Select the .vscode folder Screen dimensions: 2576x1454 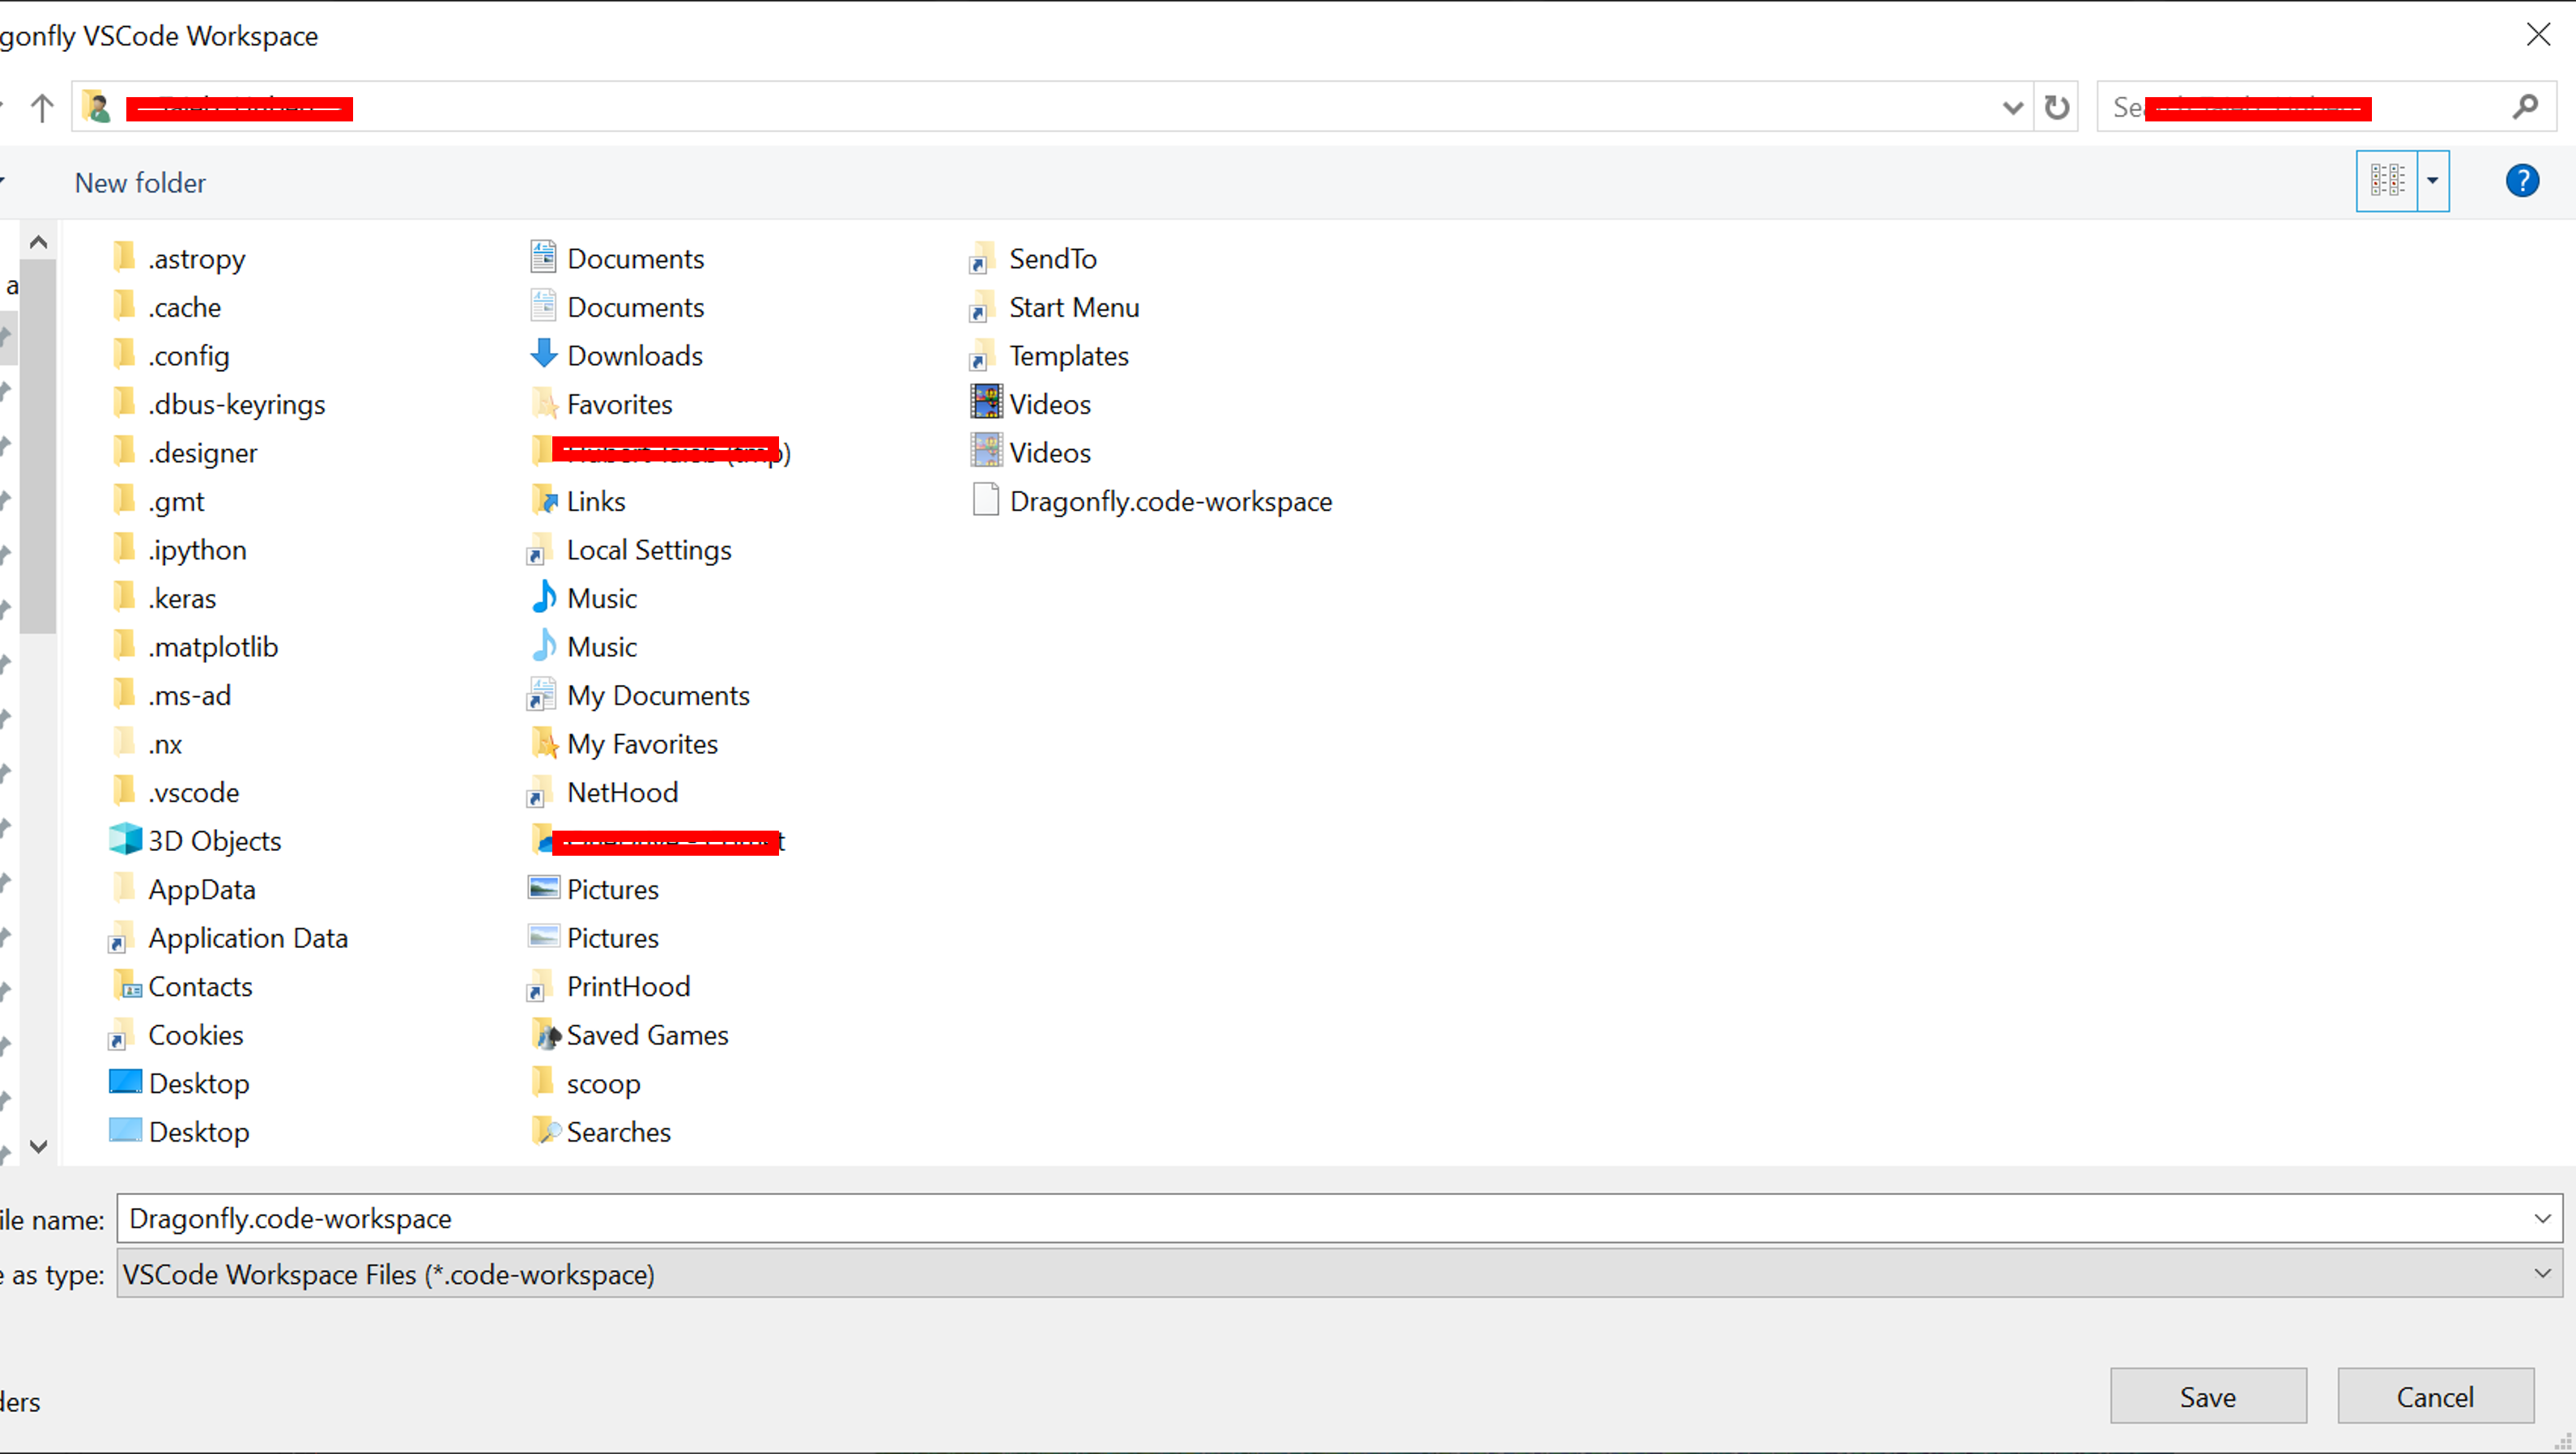coord(193,792)
